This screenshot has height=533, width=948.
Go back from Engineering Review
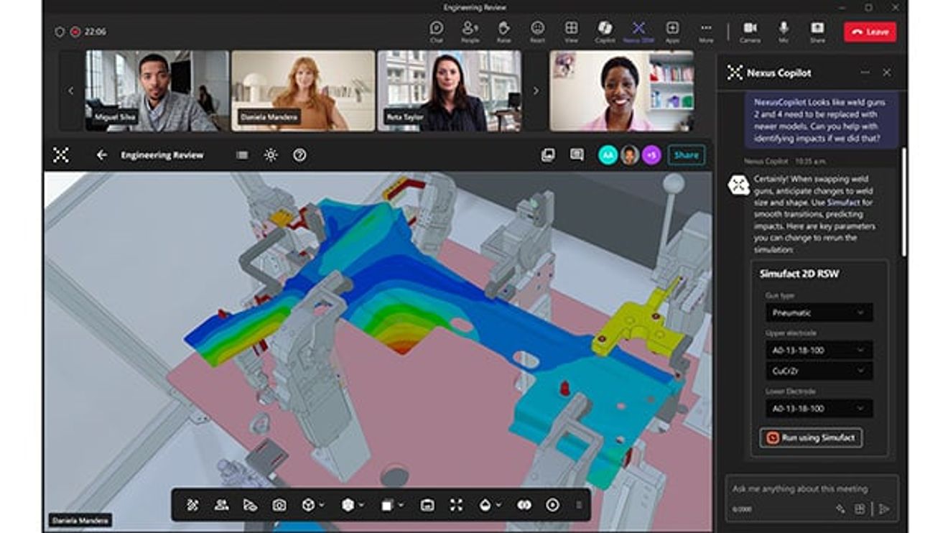(x=101, y=154)
